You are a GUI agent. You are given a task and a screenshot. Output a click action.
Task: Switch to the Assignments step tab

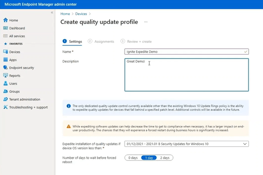point(101,42)
